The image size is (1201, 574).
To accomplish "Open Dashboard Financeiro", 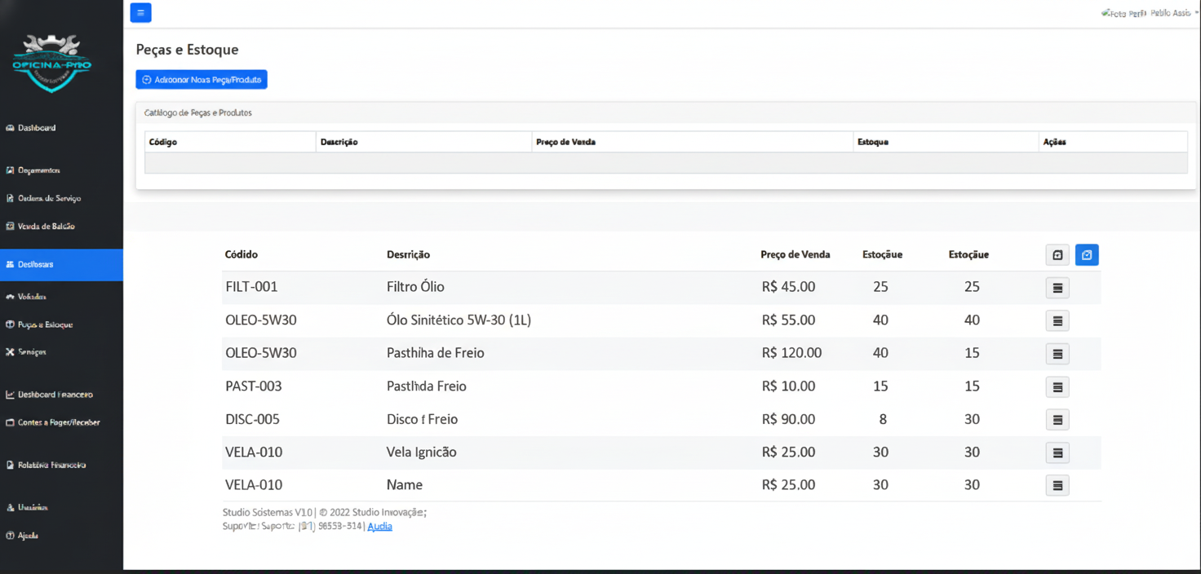I will pos(49,395).
